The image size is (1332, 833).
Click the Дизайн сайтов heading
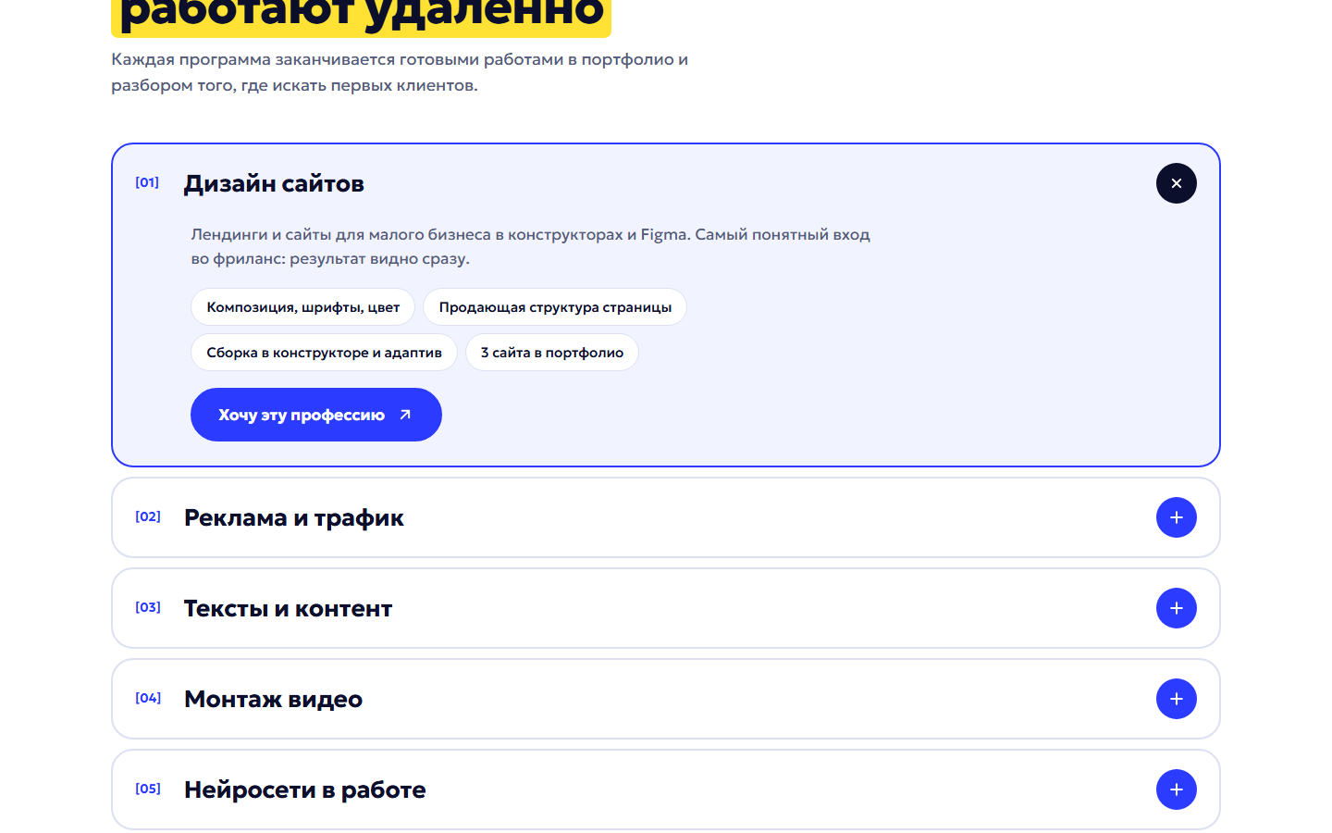tap(274, 183)
